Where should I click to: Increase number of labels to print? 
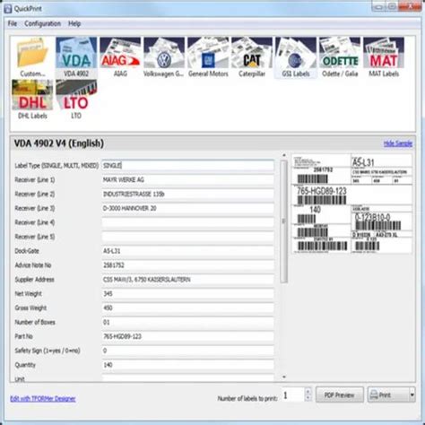308,391
